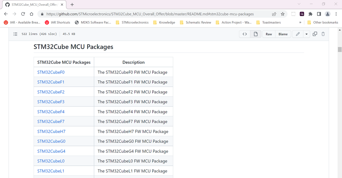Click the page vertical scrollbar thumb

(340, 49)
